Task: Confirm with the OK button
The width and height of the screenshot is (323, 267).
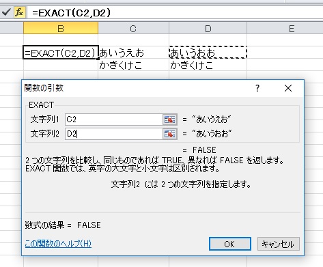Action: 230,244
